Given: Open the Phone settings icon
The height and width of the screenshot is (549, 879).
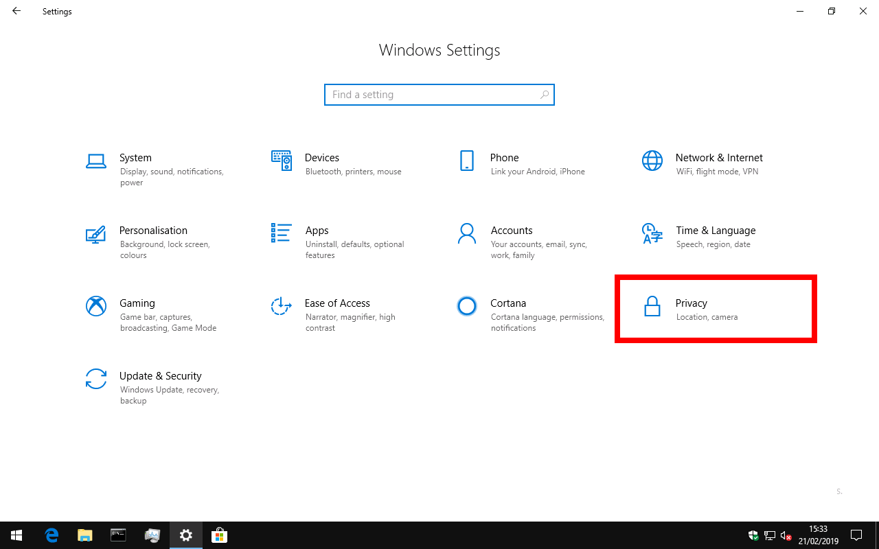Looking at the screenshot, I should 466,161.
